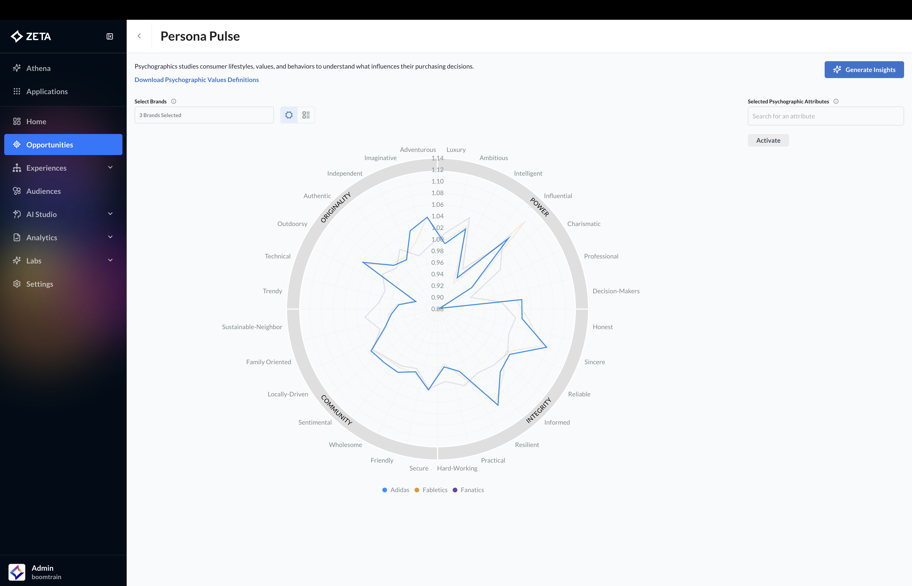Screen dimensions: 912x586
Task: Expand the Labs submenu chevron
Action: (110, 261)
